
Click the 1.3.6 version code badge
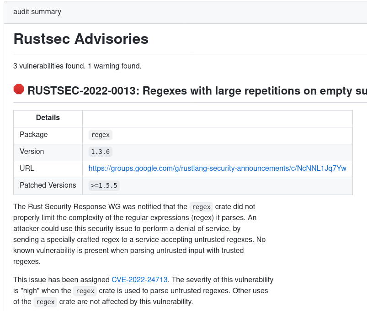100,152
